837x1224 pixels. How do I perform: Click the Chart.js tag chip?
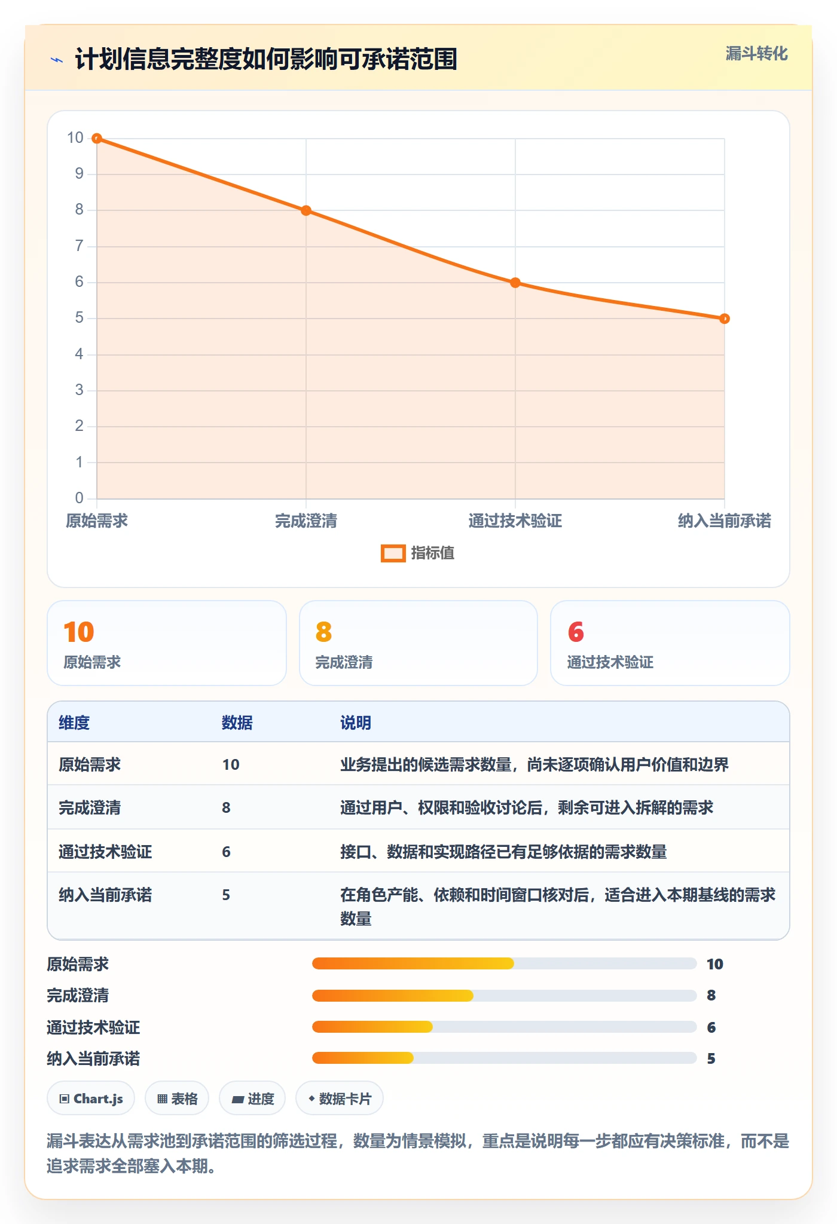coord(91,1098)
